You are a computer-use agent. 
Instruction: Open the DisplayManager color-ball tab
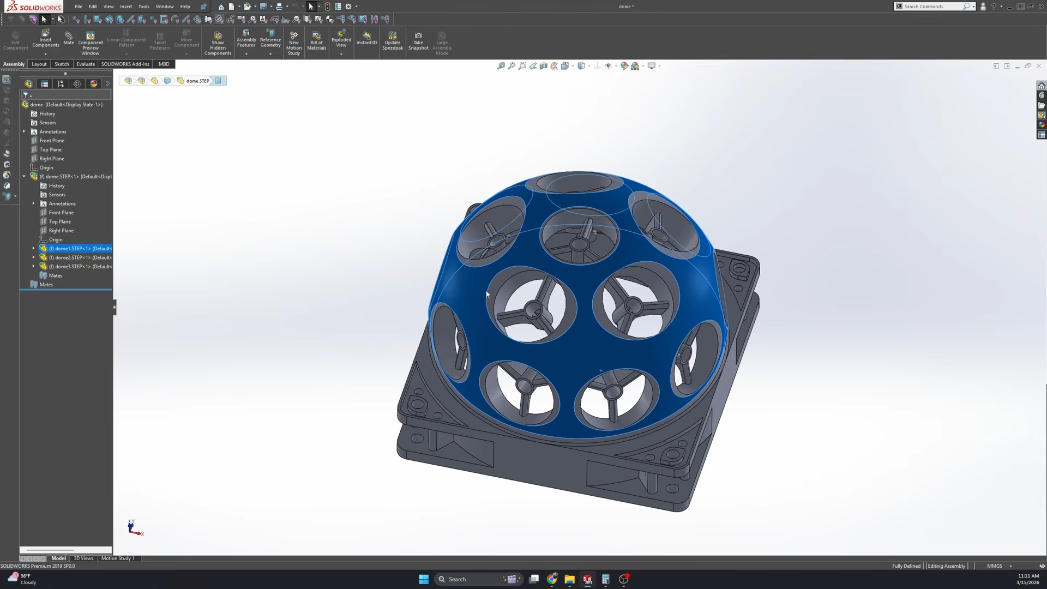click(94, 83)
